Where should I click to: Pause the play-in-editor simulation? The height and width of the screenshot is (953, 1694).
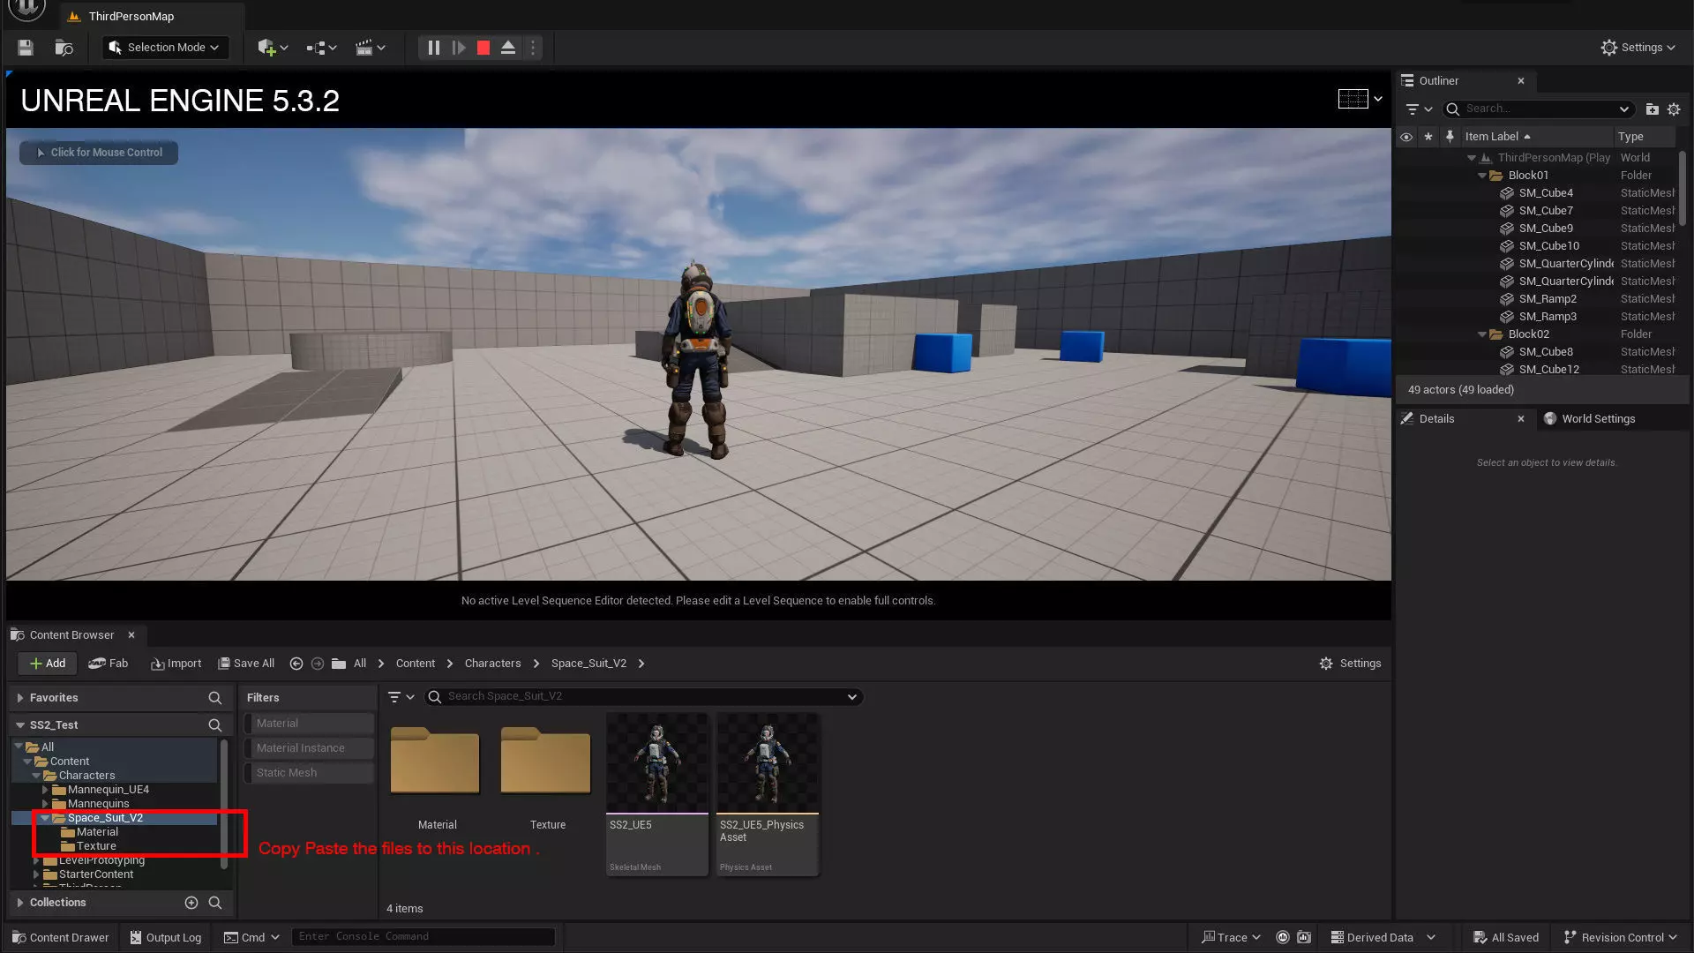tap(433, 48)
